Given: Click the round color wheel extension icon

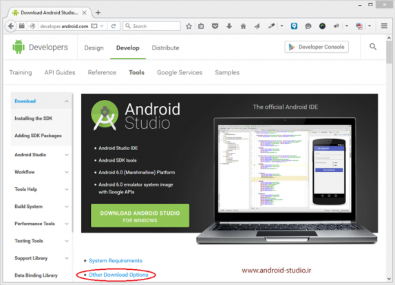Looking at the screenshot, I should click(322, 26).
